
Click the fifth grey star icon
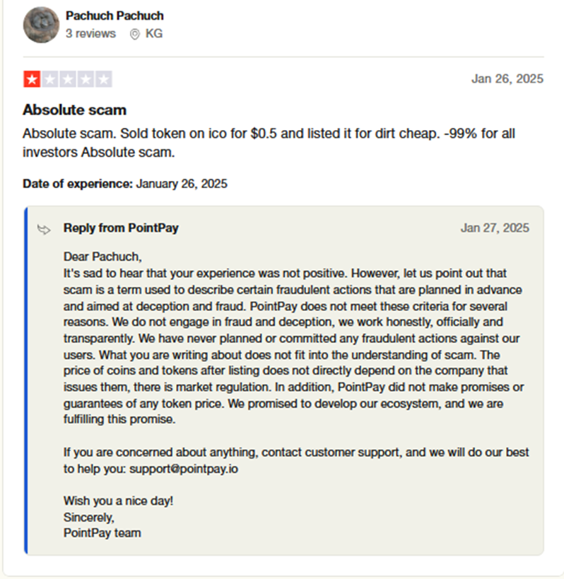(x=103, y=79)
